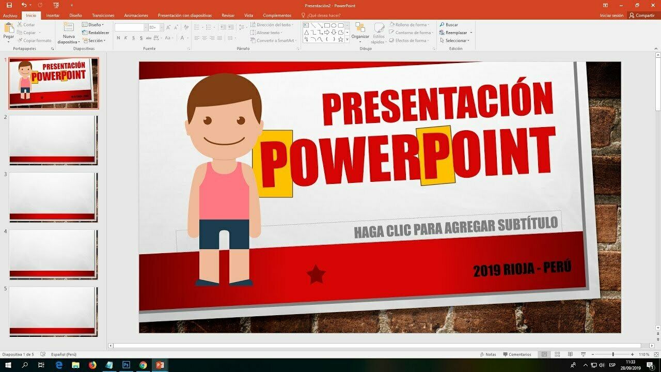Toggle Normal view button in status bar
The width and height of the screenshot is (661, 372).
pos(544,354)
